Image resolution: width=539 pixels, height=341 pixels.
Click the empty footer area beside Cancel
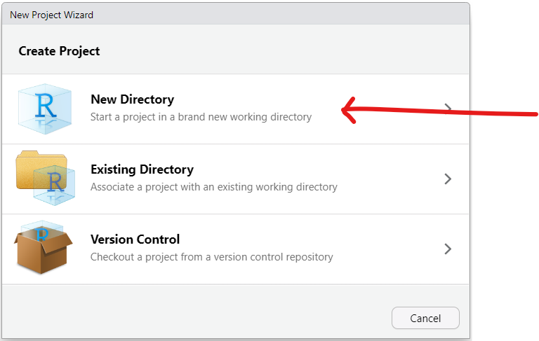coord(196,312)
